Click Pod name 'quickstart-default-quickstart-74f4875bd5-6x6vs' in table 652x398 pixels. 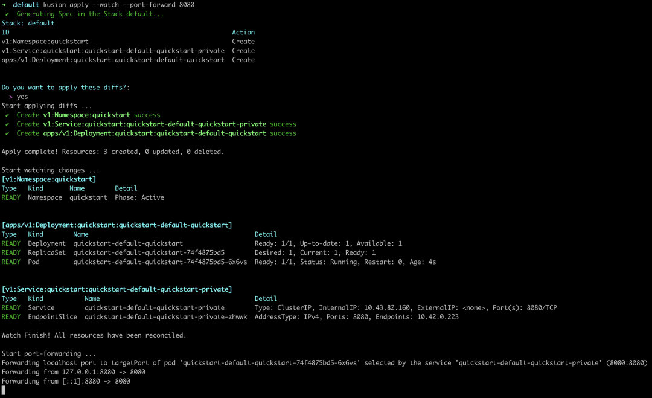point(160,262)
